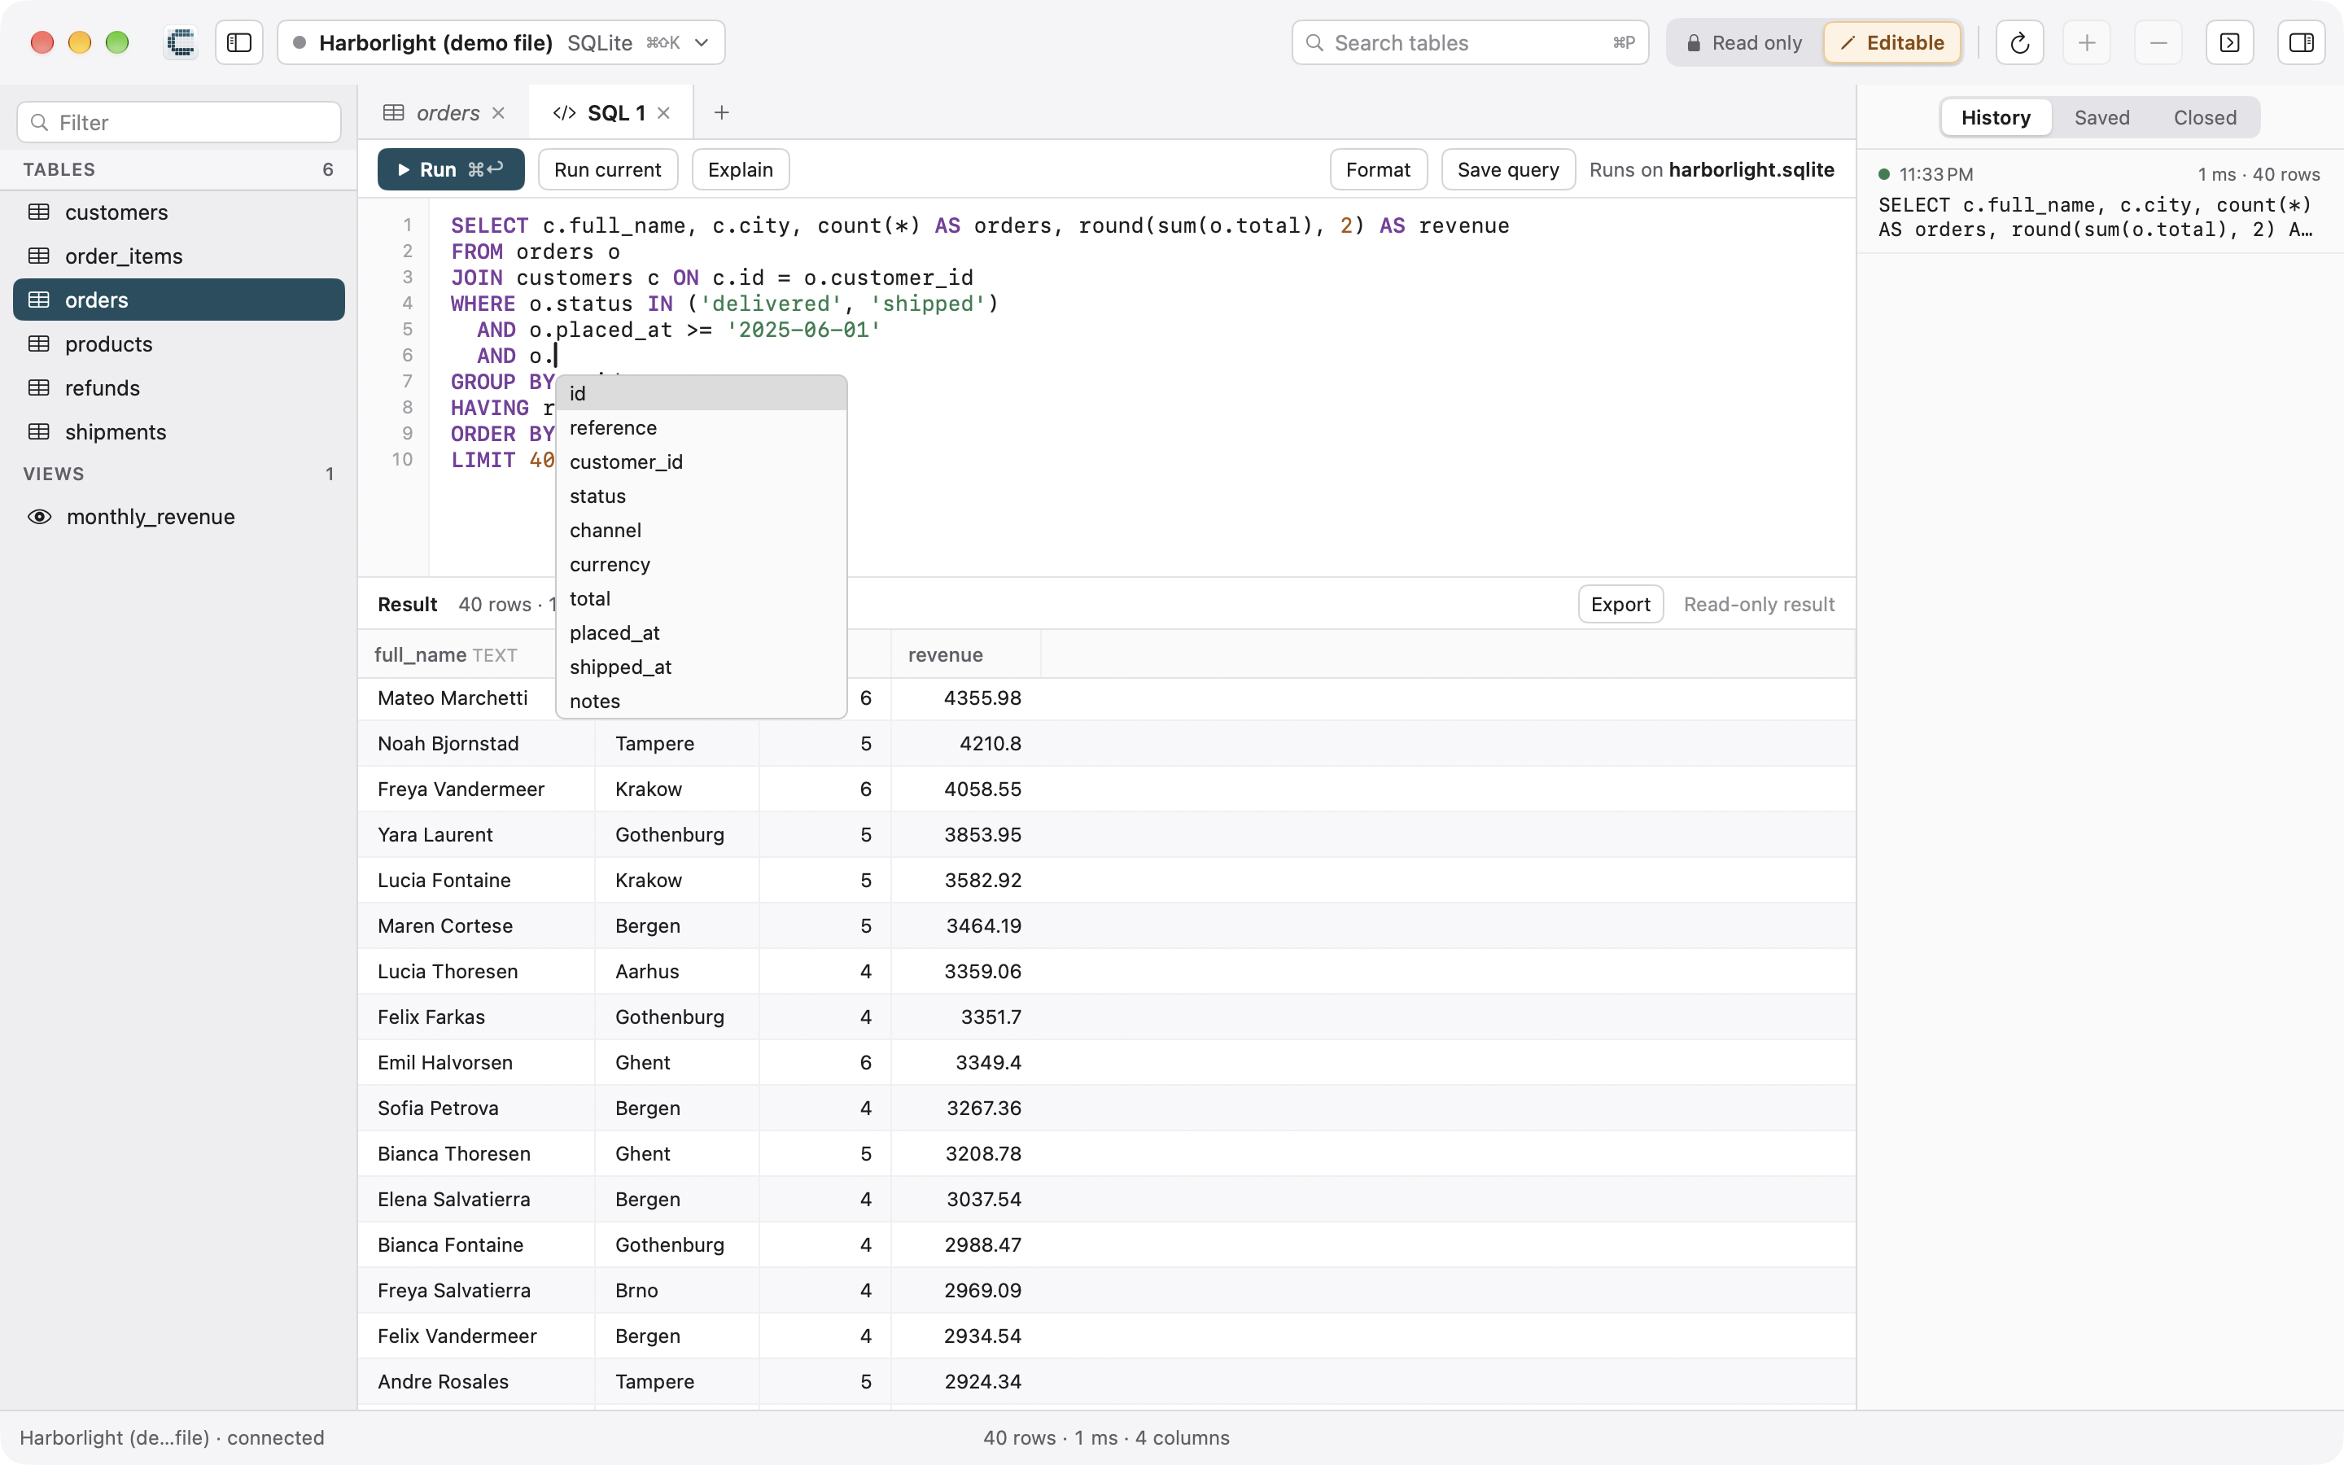Click the Filter magnifier icon
The width and height of the screenshot is (2344, 1465).
[x=40, y=122]
